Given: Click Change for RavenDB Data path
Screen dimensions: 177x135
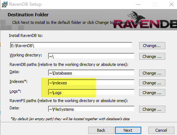Looking at the screenshot, I should point(152,73).
